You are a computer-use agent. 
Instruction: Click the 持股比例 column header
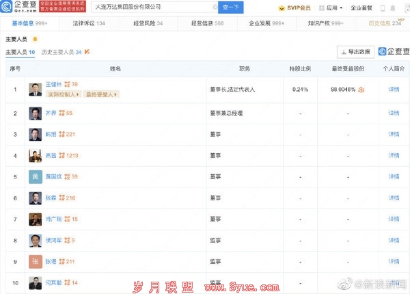(300, 69)
